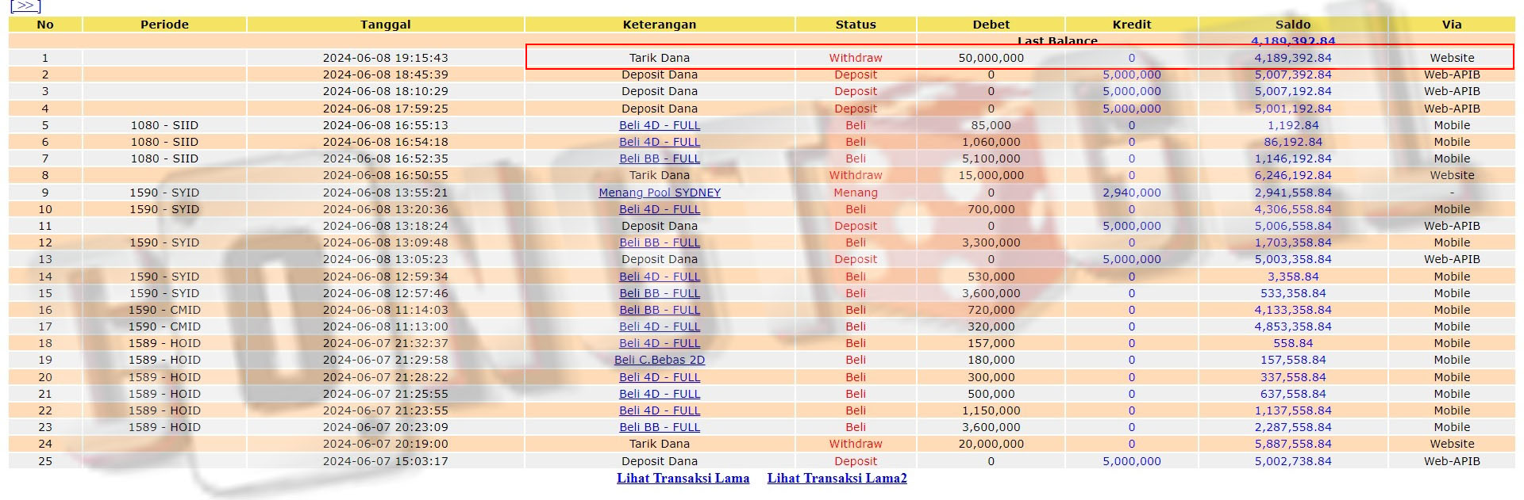Click the 50,000,000 debet amount

pyautogui.click(x=991, y=58)
